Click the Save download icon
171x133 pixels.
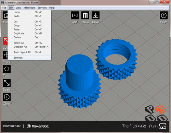pyautogui.click(x=95, y=15)
